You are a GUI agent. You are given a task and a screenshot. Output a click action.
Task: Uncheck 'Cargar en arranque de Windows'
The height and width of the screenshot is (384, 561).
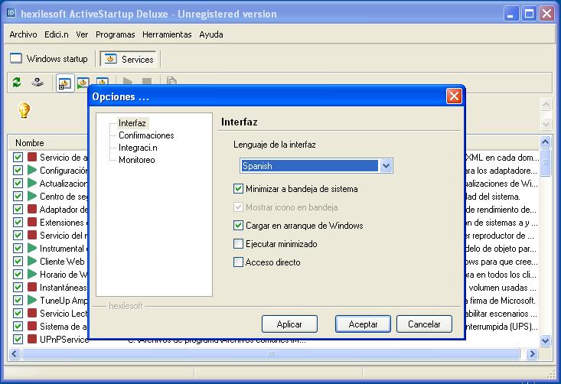[238, 225]
